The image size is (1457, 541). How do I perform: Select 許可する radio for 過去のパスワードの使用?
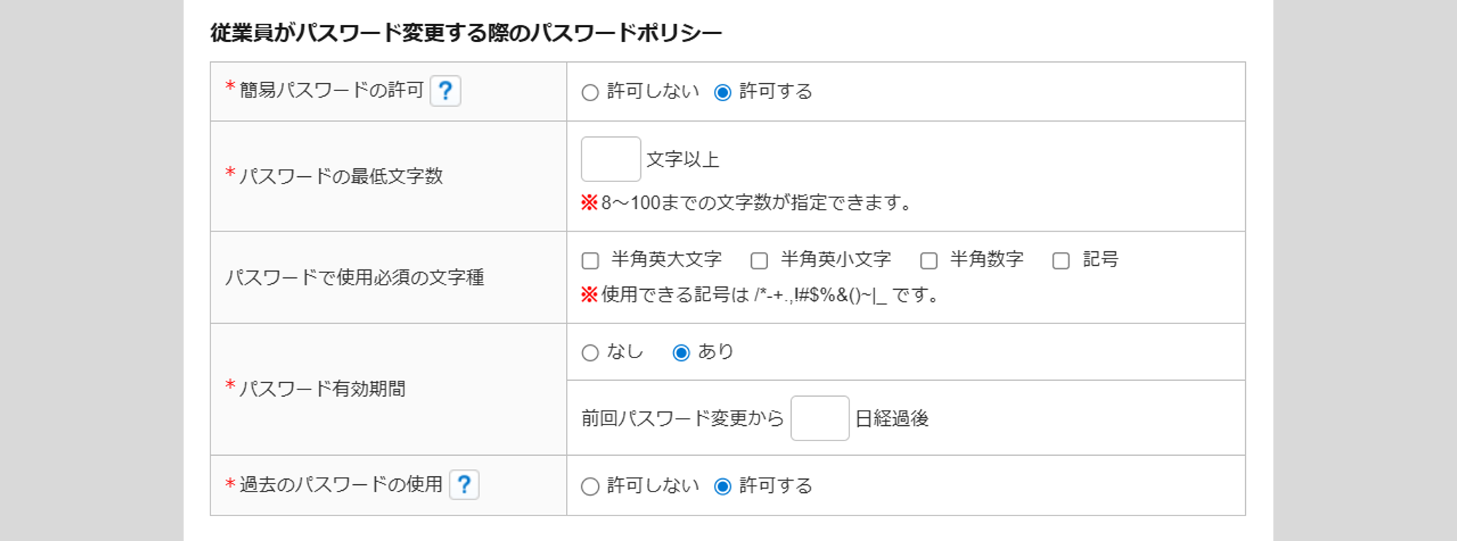point(723,486)
